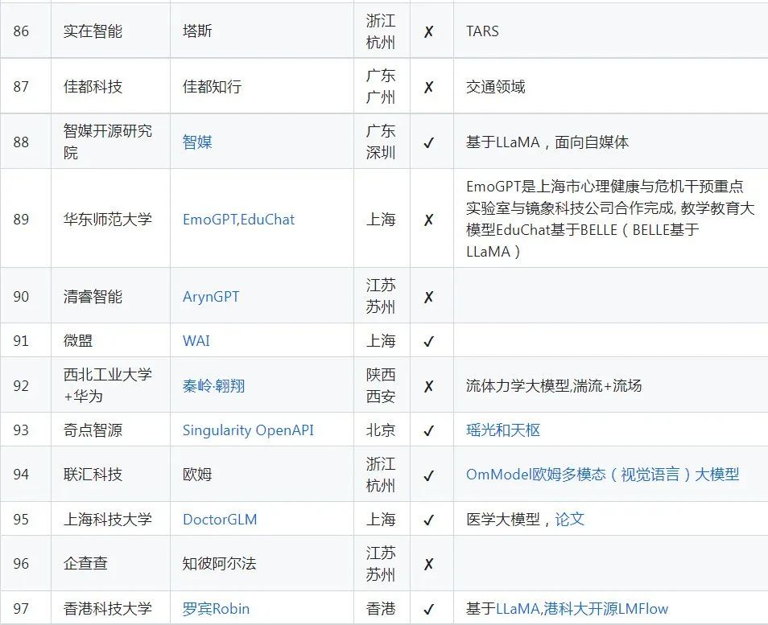Click row number 97

point(21,608)
